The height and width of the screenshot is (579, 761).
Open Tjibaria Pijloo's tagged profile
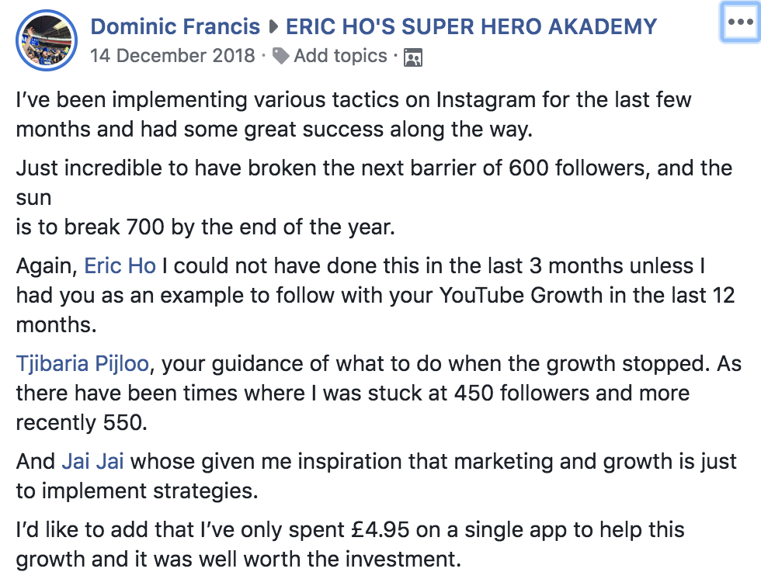pos(82,364)
